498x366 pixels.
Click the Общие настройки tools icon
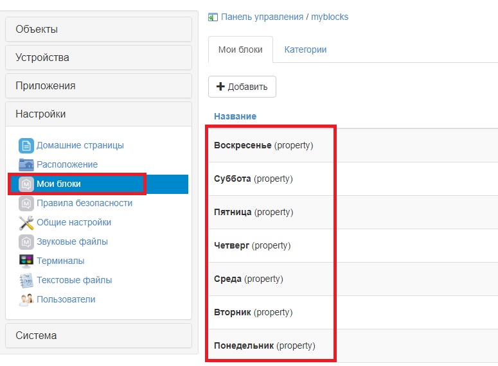[26, 222]
